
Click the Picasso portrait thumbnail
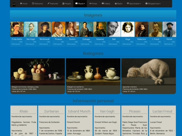(x=59, y=29)
